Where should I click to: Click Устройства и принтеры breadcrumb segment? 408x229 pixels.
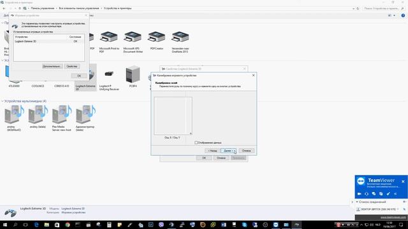(117, 8)
